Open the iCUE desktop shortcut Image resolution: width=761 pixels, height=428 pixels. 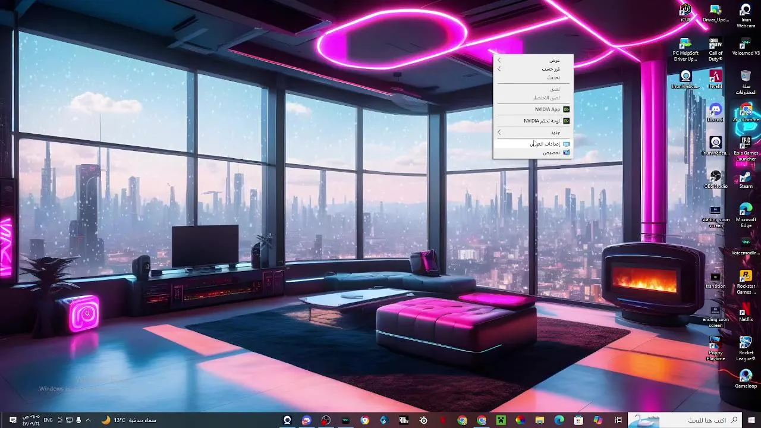pyautogui.click(x=685, y=12)
